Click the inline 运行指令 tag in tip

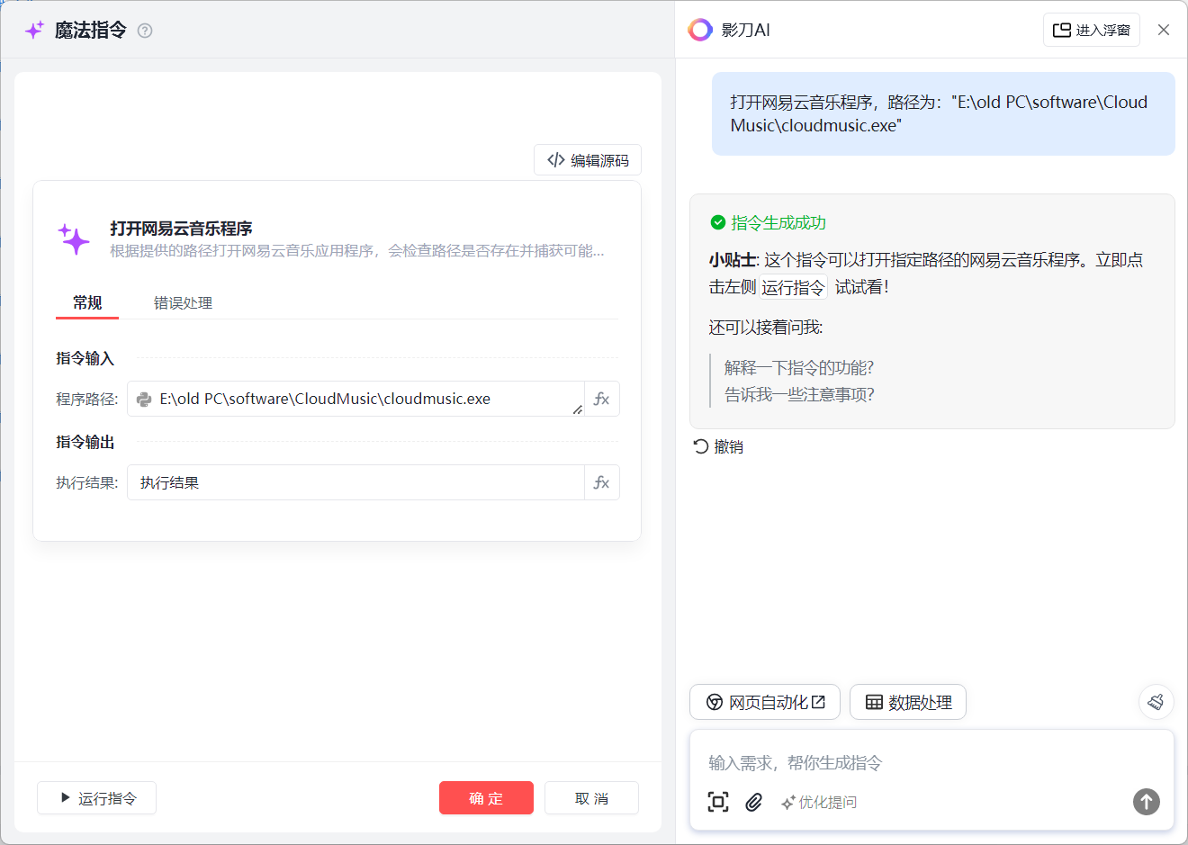pos(793,288)
